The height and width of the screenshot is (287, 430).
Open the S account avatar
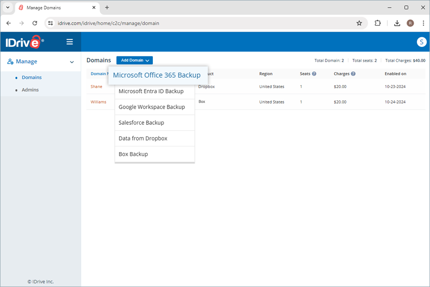tap(421, 42)
